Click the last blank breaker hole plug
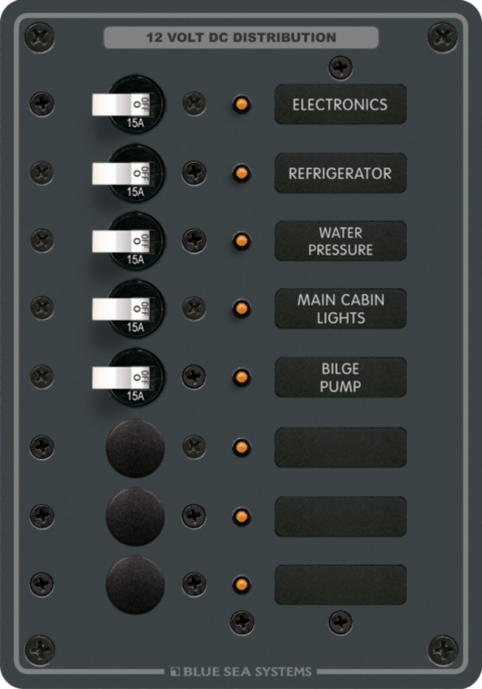This screenshot has width=482, height=689. [x=135, y=585]
